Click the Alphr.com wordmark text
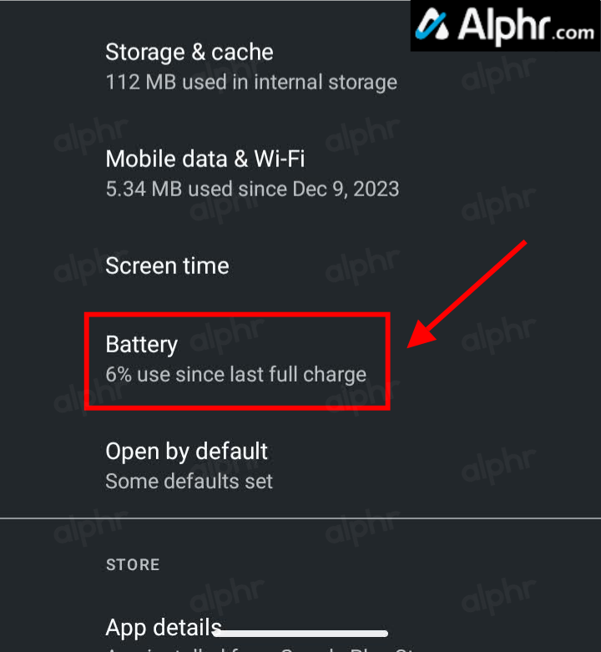601x652 pixels. tap(526, 26)
